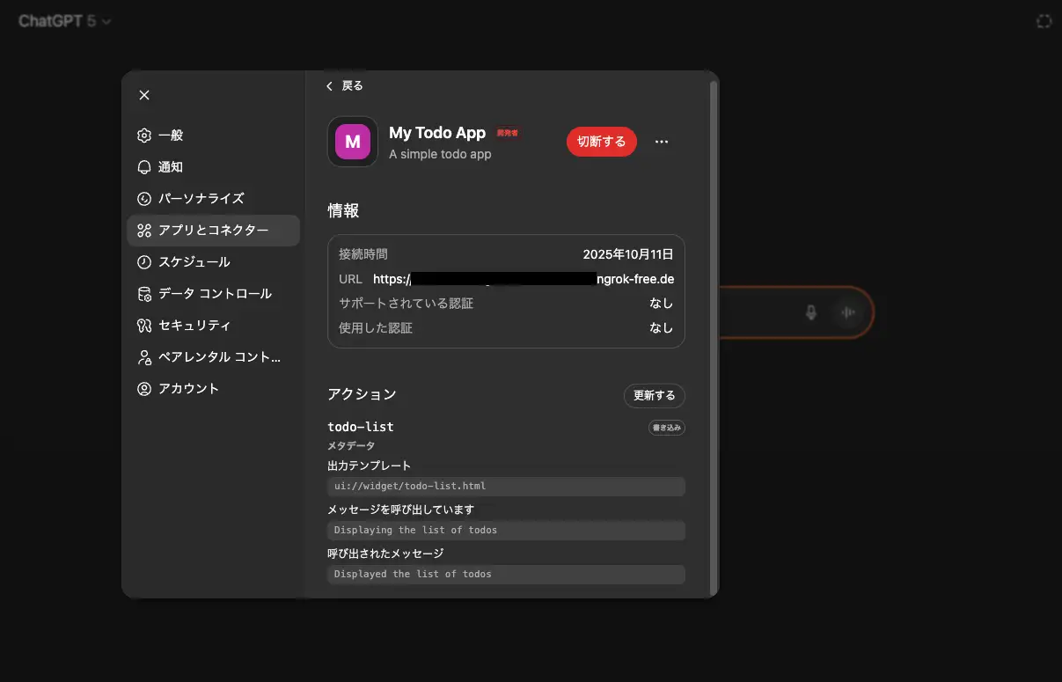Click the サポートされている認証 row label
The image size is (1062, 682).
pos(406,304)
